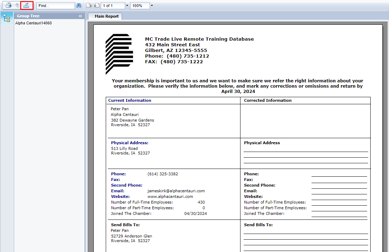Click the page number field
The width and height of the screenshot is (389, 252).
point(114,6)
